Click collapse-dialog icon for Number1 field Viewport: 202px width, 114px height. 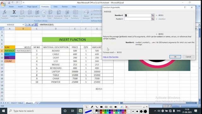(x=153, y=15)
